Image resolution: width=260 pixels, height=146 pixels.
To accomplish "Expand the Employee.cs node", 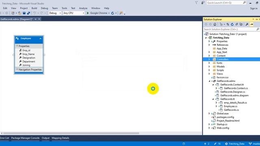I will [217, 106].
